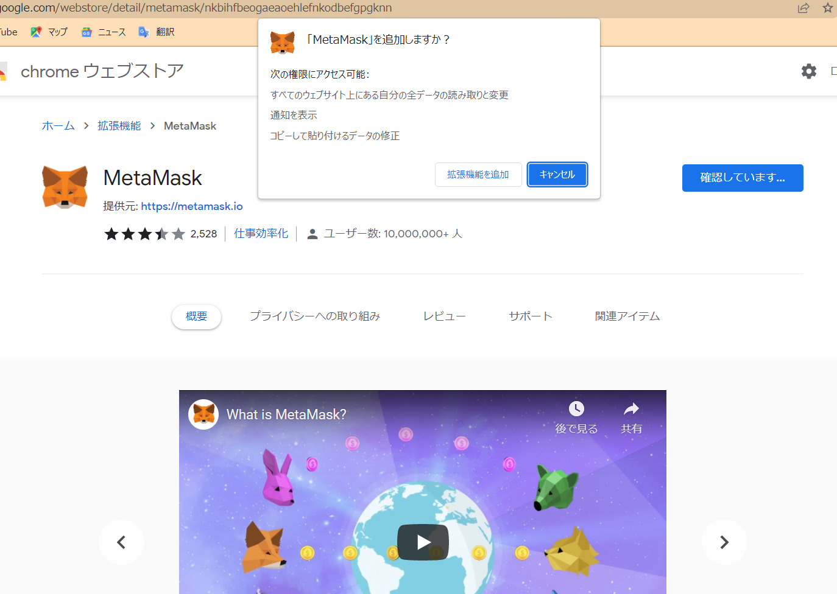Click the Watch later clock icon
The image size is (837, 594).
pyautogui.click(x=576, y=408)
